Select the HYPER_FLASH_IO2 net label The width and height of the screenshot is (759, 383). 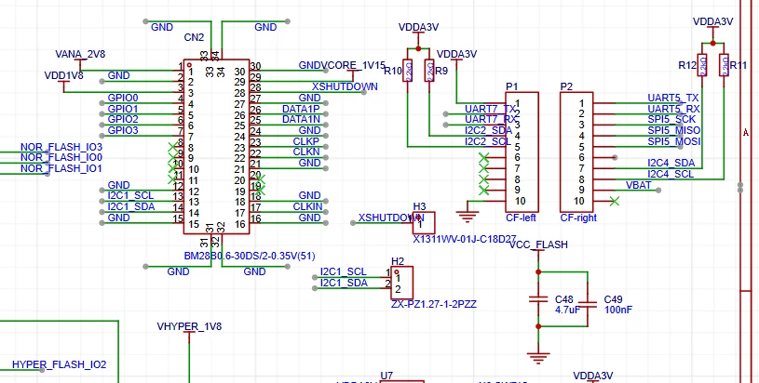59,364
